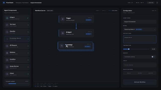Click the Database component cylinder icon
This screenshot has width=161, height=90.
(7, 53)
